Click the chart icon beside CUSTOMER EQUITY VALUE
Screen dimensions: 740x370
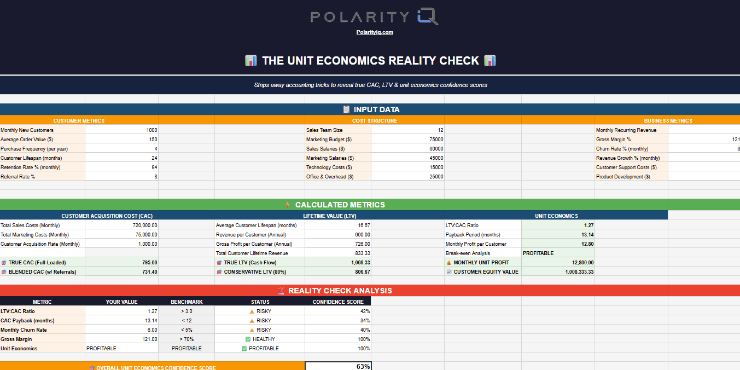449,272
